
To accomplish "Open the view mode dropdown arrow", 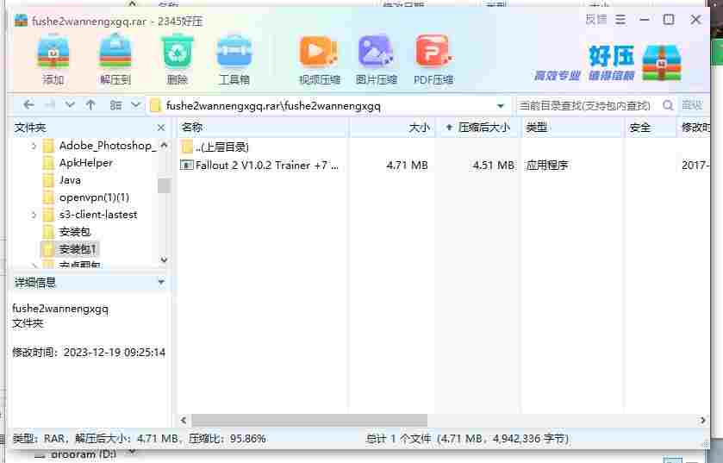I will 135,104.
